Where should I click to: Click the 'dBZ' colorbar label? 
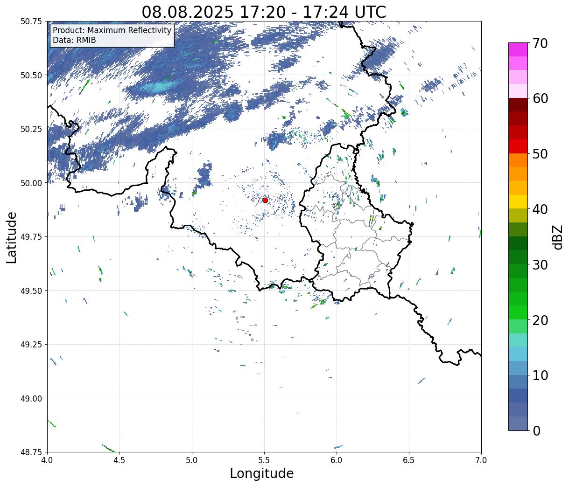(x=557, y=236)
